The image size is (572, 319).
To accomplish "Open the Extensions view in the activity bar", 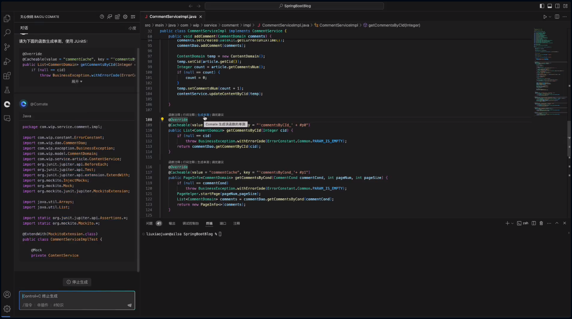I will pyautogui.click(x=7, y=76).
